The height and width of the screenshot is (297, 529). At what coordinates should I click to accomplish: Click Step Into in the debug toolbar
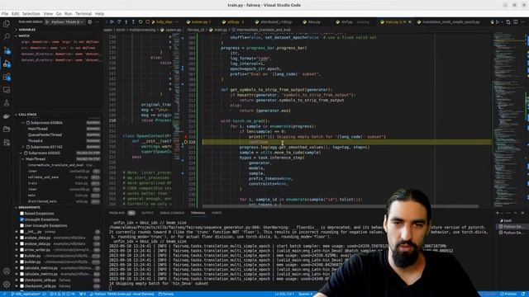(126, 22)
